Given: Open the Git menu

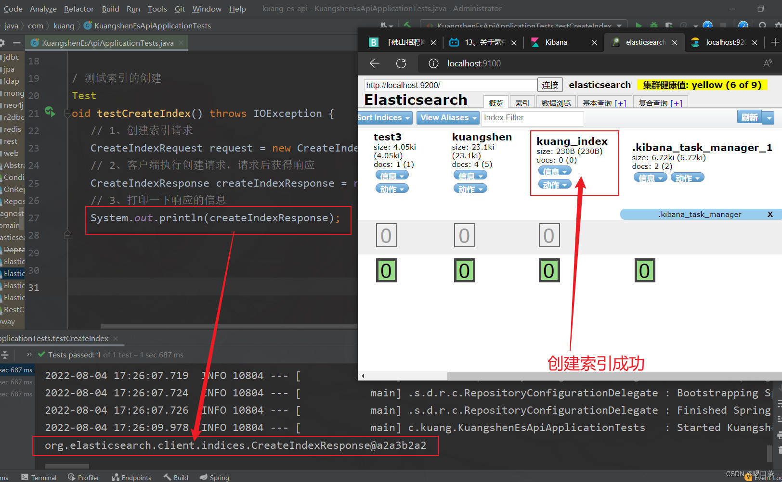Looking at the screenshot, I should pyautogui.click(x=180, y=9).
